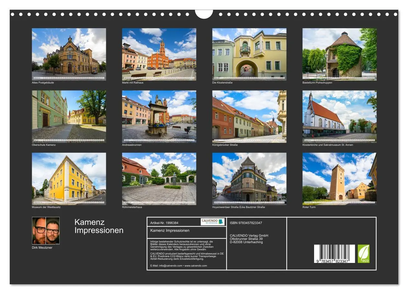This screenshot has width=408, height=294.
Task: Click 'ISBN 9783457823347' text
Action: pyautogui.click(x=246, y=223)
